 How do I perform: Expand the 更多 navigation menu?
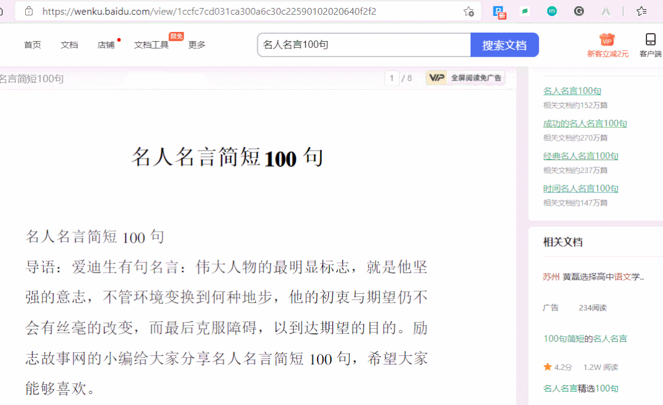coord(197,45)
